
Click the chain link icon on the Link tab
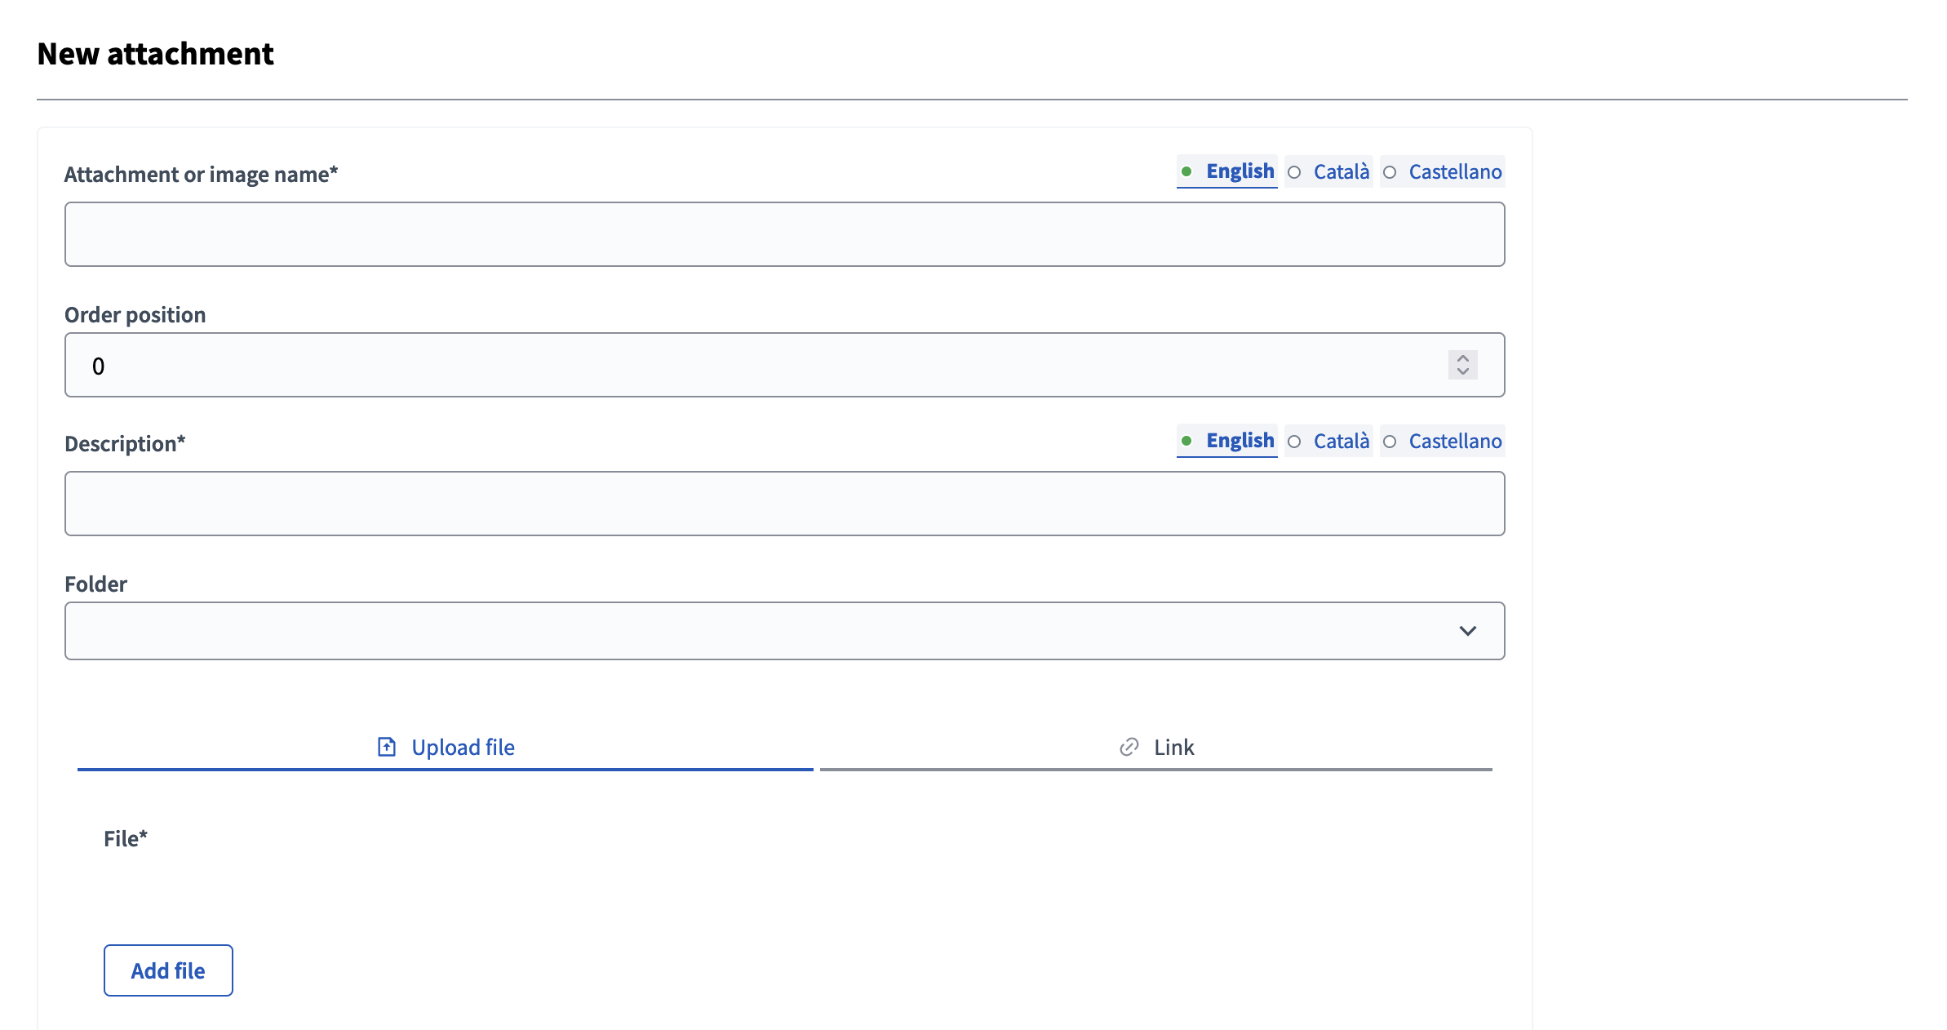[x=1128, y=746]
